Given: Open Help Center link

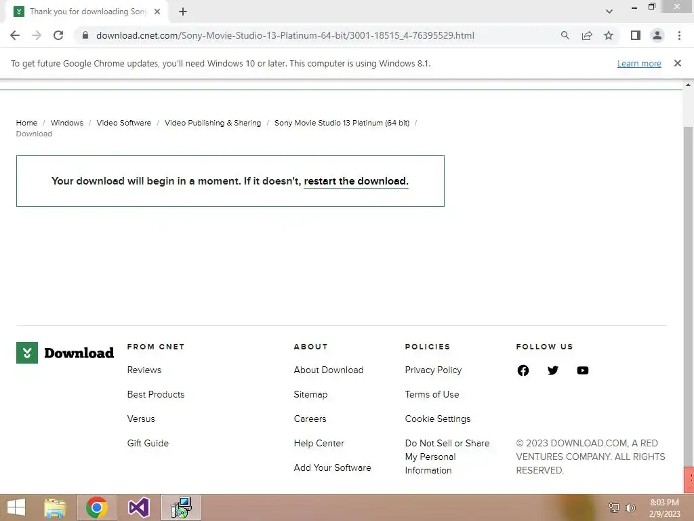Looking at the screenshot, I should (x=319, y=443).
